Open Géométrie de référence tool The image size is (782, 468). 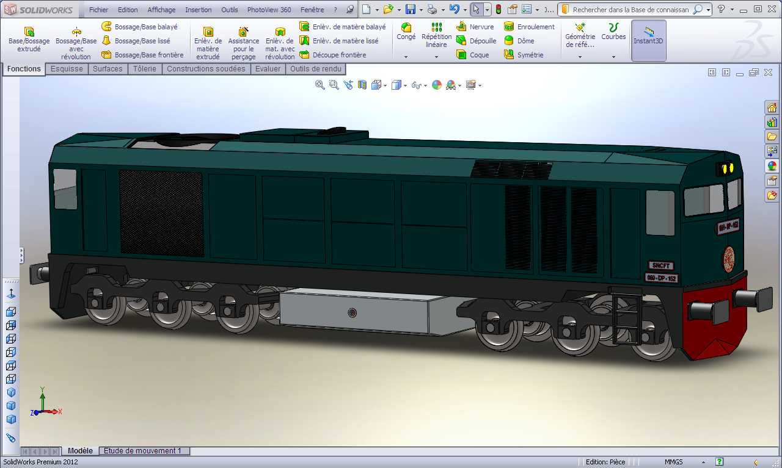[x=580, y=35]
